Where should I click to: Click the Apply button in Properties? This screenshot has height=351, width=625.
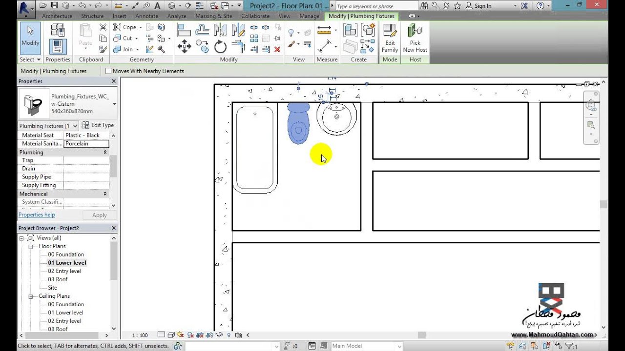point(100,215)
